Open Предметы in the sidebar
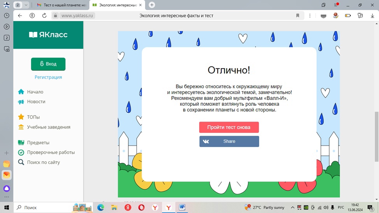The height and width of the screenshot is (213, 379). click(38, 143)
